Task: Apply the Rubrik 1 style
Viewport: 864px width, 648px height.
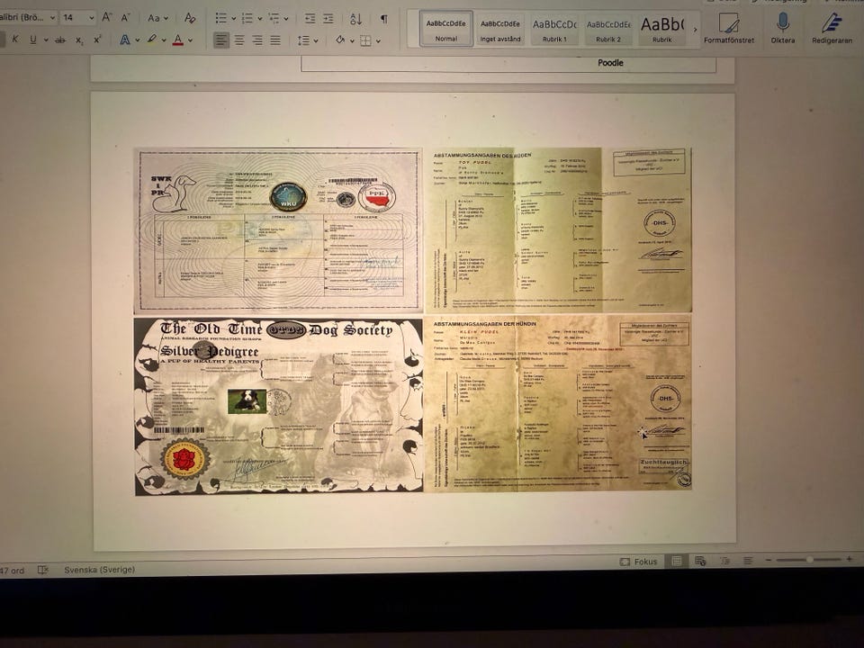Action: (554, 29)
